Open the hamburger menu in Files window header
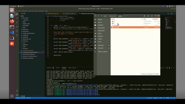The image size is (185, 104). [152, 16]
